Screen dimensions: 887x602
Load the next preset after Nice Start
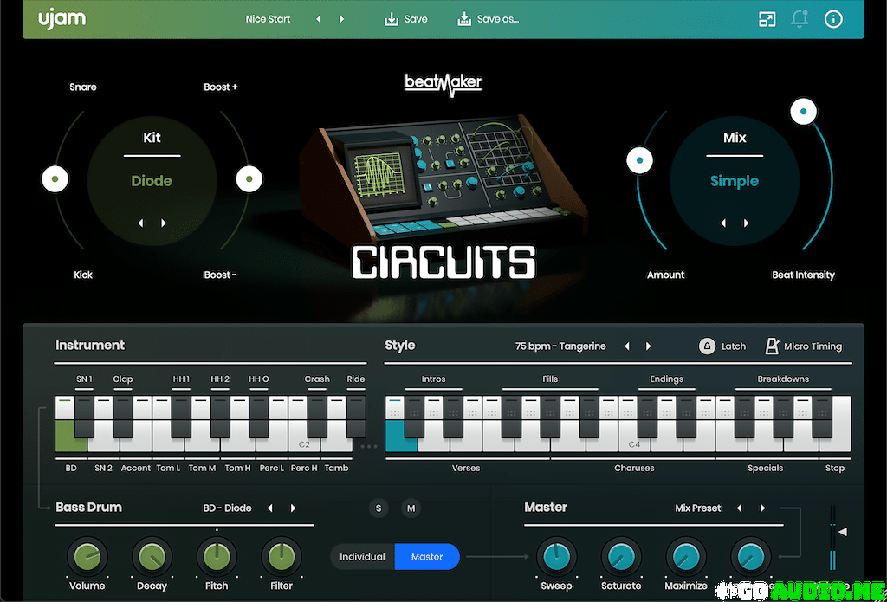341,19
